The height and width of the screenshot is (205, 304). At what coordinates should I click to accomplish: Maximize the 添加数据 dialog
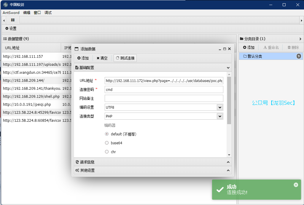click(x=225, y=49)
